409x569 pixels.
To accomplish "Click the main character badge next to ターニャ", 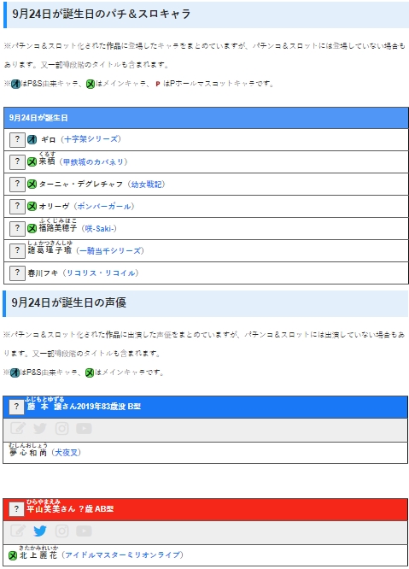I will click(x=32, y=185).
